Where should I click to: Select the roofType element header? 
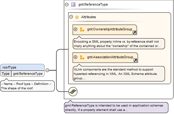(22, 67)
